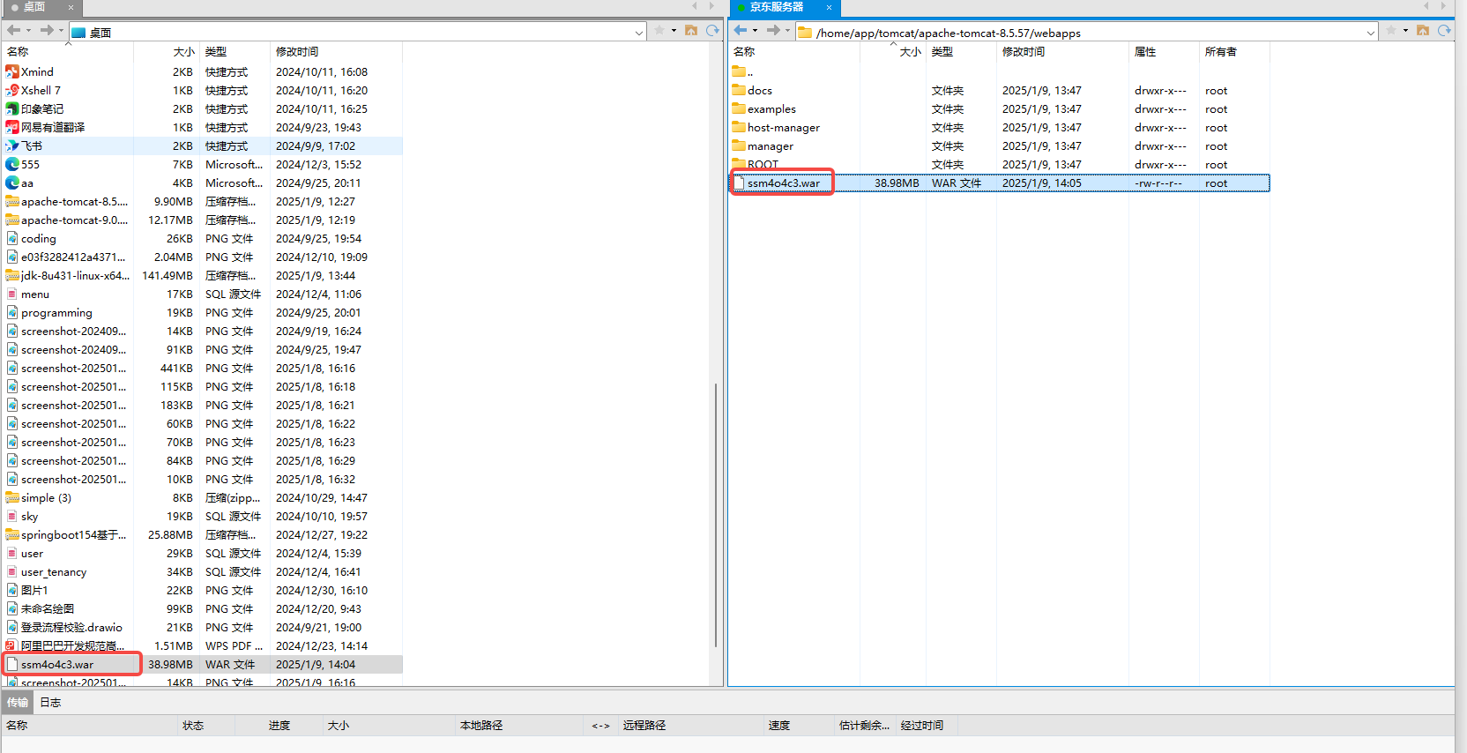Screen dimensions: 1467x753
Task: Refresh the local 桌面 file listing
Action: pyautogui.click(x=712, y=31)
